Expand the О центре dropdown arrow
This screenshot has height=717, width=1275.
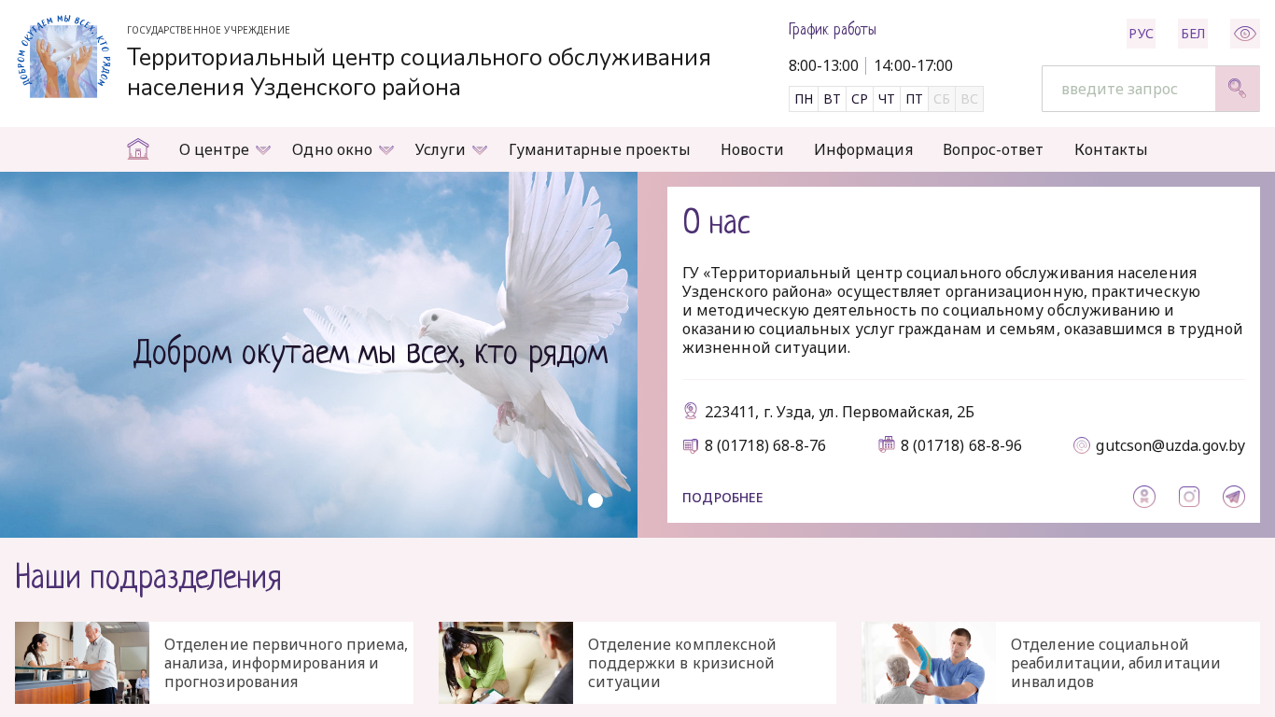coord(263,150)
